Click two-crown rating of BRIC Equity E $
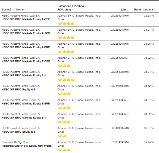Screen dimensions: 159x153 62,136
